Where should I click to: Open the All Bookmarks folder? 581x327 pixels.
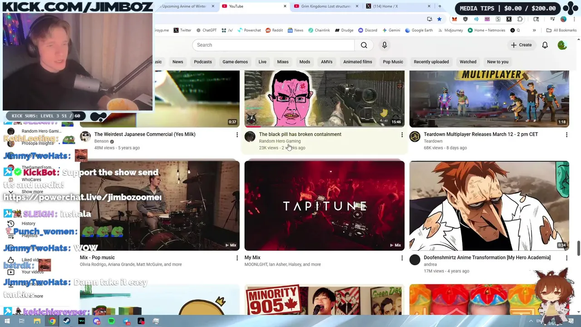click(561, 30)
